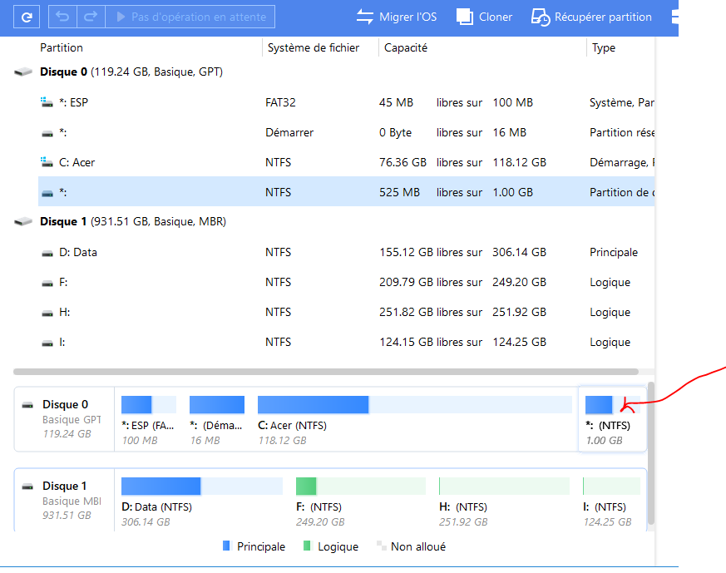
Task: Select the I: partition row
Action: click(x=346, y=342)
